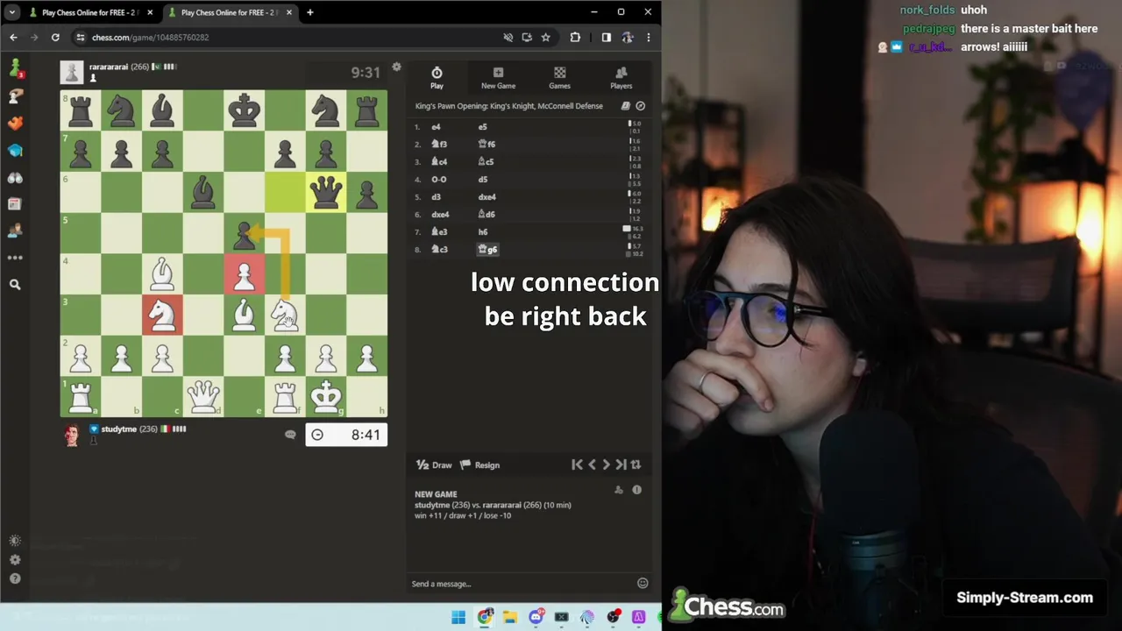Resign the game
Screen dimensions: 1122x631
(480, 465)
